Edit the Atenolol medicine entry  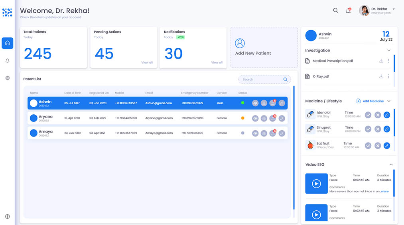[386, 115]
